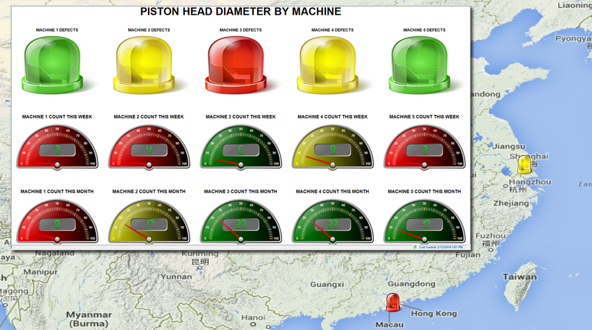Select the Machine 4 count this week gauge
This screenshot has height=330, width=592.
click(333, 147)
